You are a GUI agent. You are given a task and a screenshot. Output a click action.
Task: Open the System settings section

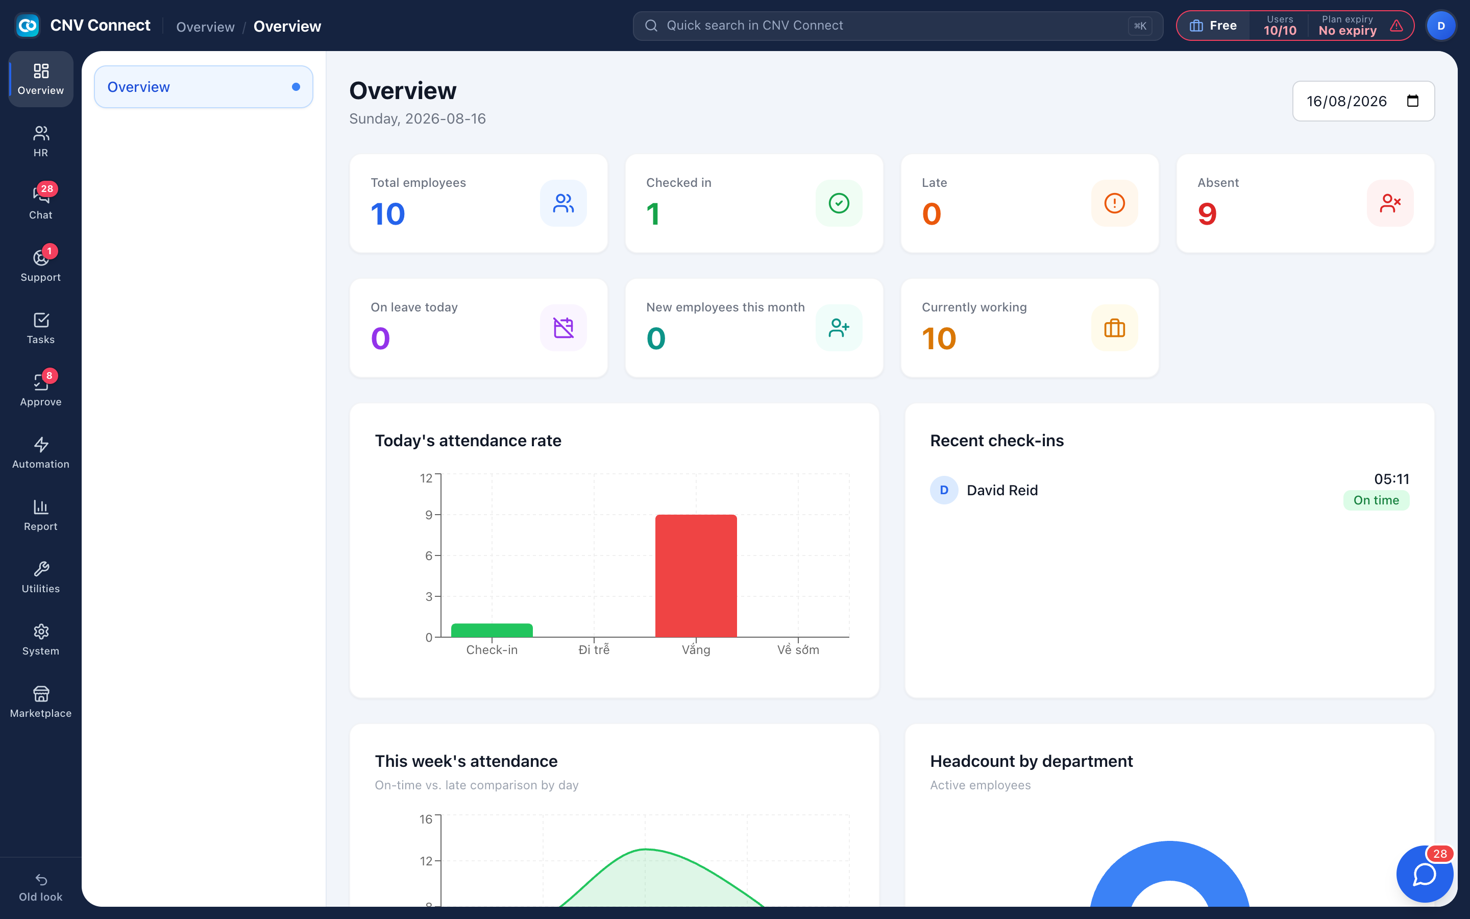[41, 640]
